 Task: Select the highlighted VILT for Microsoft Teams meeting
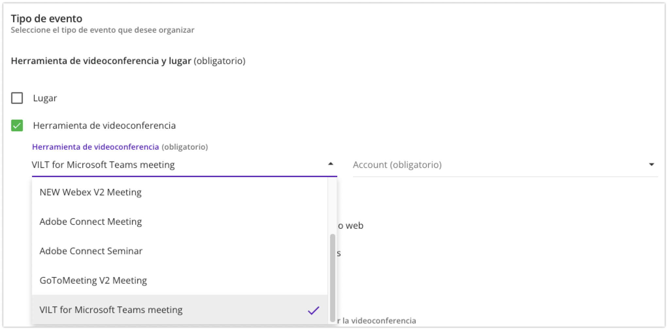coord(111,310)
